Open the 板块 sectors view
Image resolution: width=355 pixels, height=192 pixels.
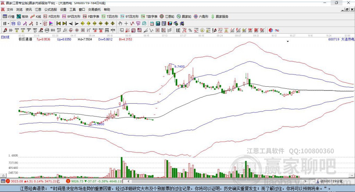(x=23, y=17)
